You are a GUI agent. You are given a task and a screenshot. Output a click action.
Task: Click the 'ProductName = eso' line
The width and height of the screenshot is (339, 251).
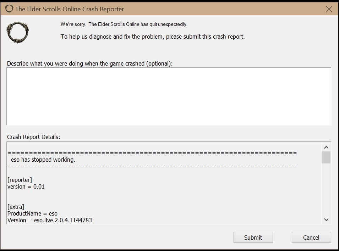(x=32, y=213)
